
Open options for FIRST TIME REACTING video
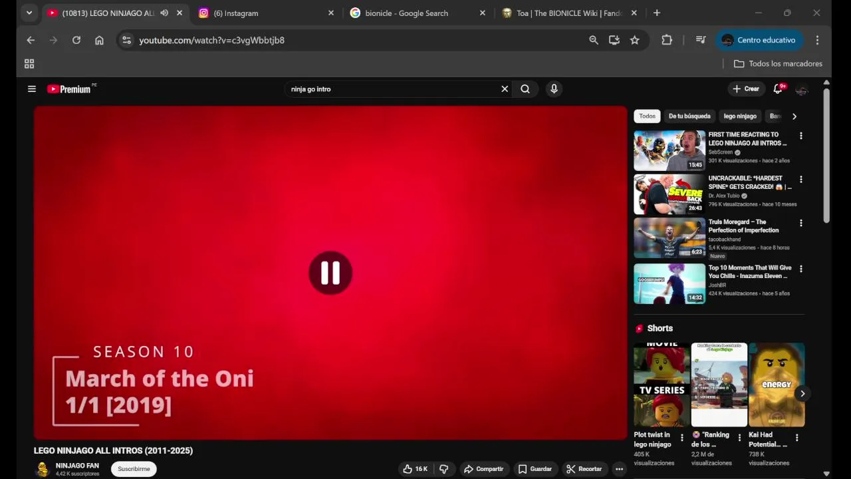tap(800, 136)
